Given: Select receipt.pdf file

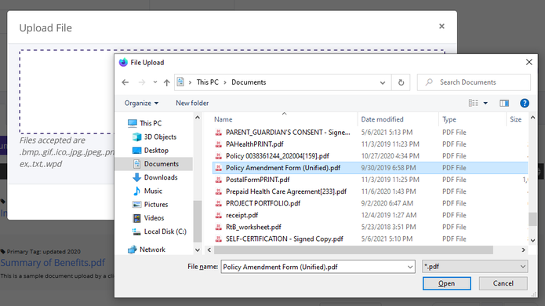Looking at the screenshot, I should (x=242, y=215).
